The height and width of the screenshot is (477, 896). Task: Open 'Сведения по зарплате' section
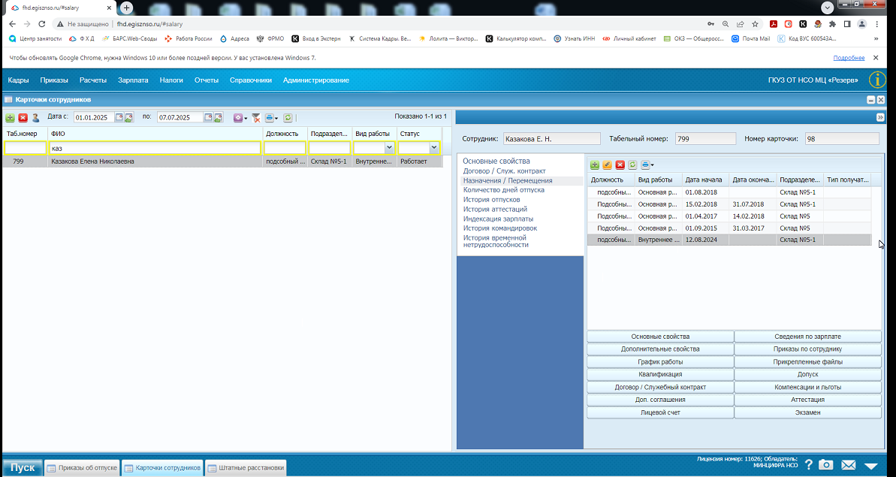click(x=807, y=337)
